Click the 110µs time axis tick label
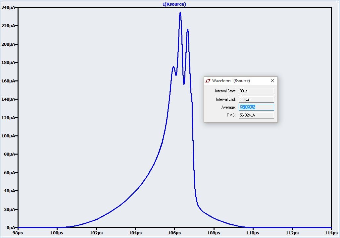Image resolution: width=340 pixels, height=238 pixels. click(253, 233)
